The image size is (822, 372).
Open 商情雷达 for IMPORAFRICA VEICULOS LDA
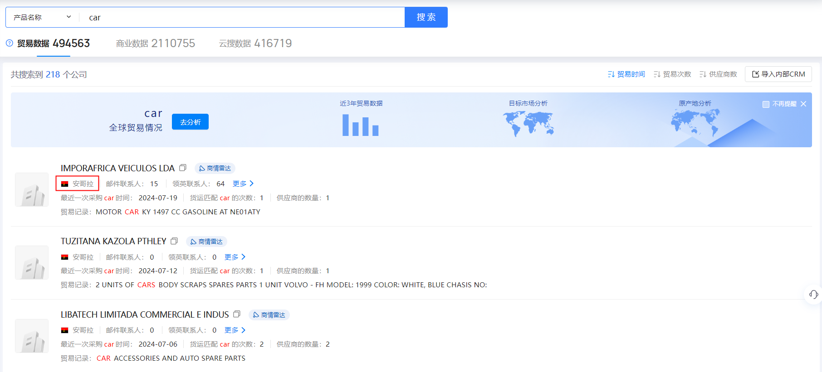click(x=215, y=168)
